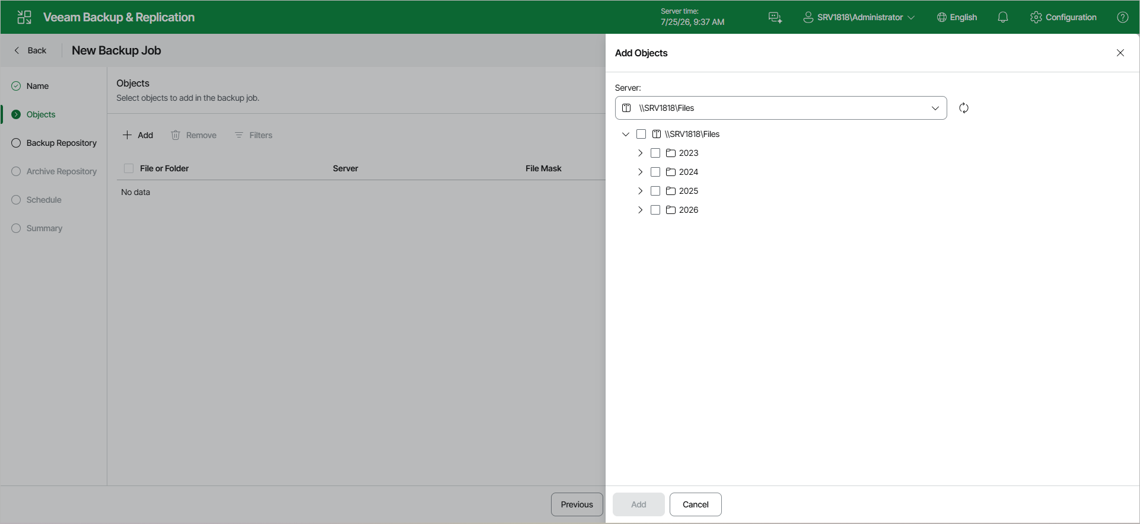
Task: Open the notifications bell
Action: [x=1003, y=17]
